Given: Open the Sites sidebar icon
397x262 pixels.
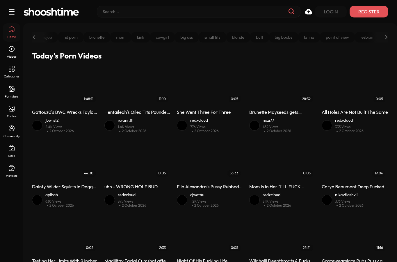Looking at the screenshot, I should click(12, 148).
